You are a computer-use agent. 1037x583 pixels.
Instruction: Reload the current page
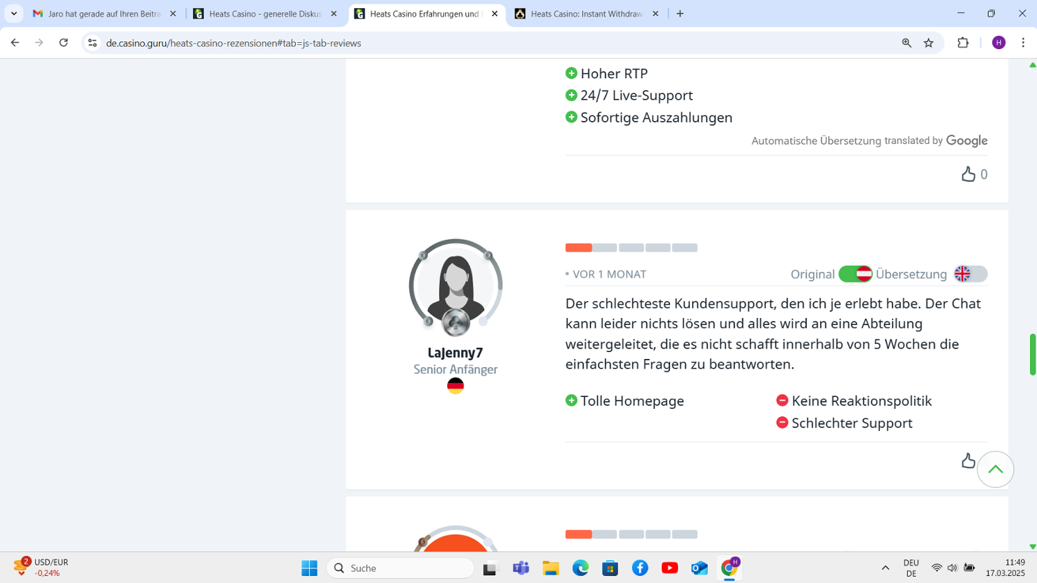coord(64,43)
